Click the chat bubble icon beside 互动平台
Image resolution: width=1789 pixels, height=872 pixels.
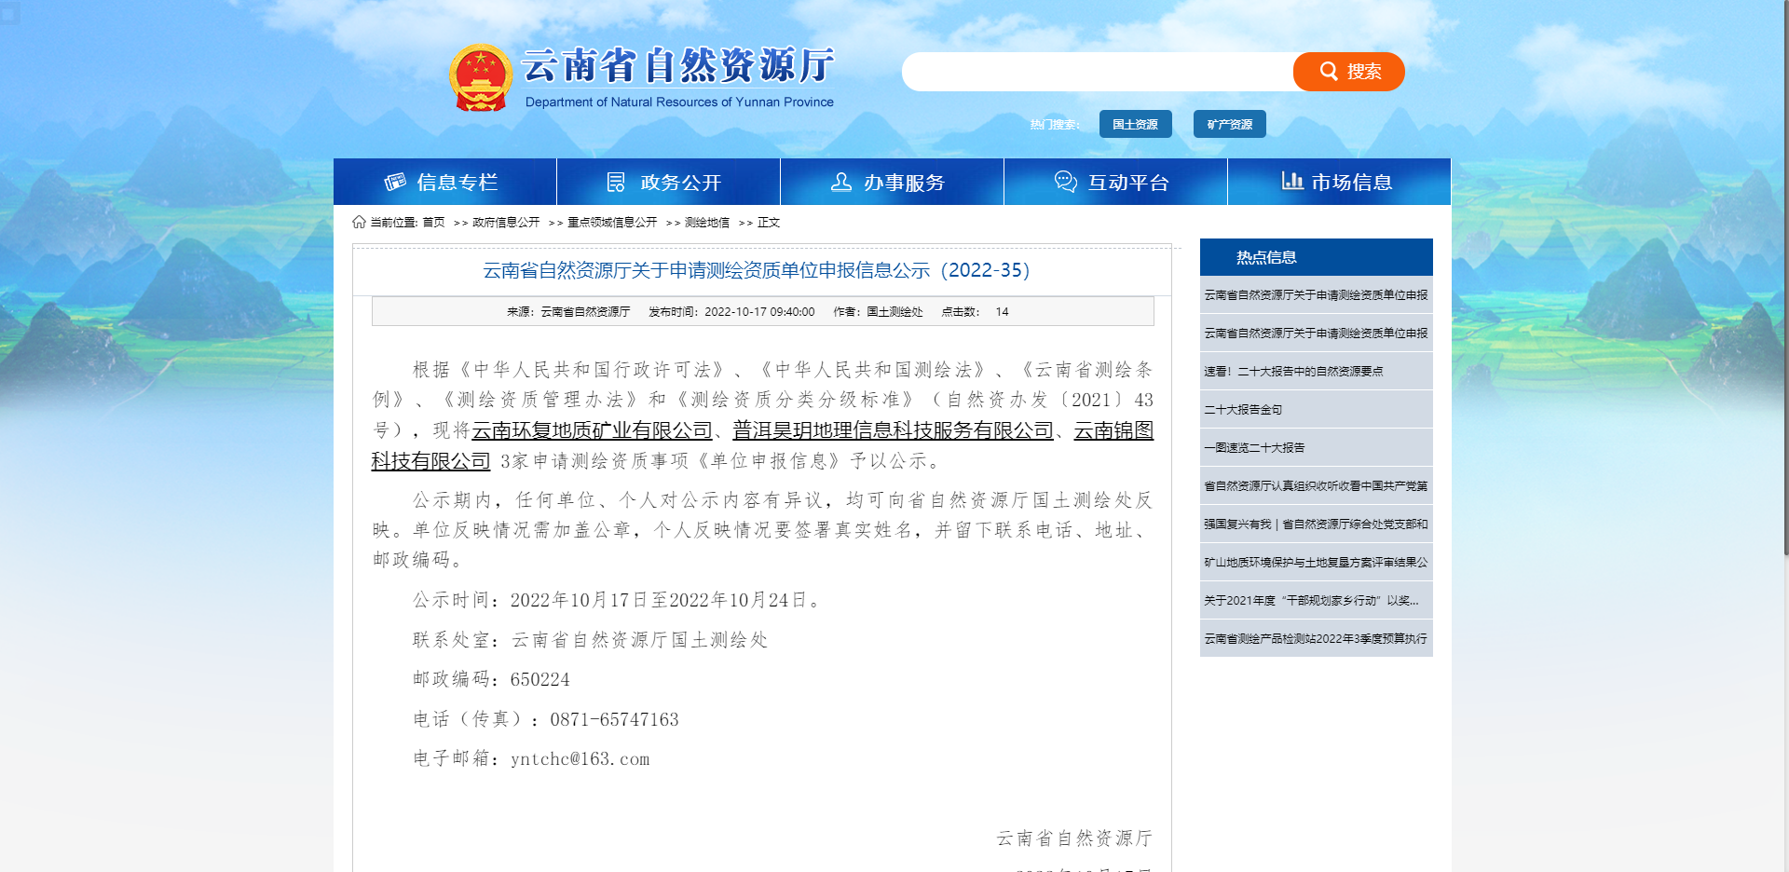[x=1063, y=182]
